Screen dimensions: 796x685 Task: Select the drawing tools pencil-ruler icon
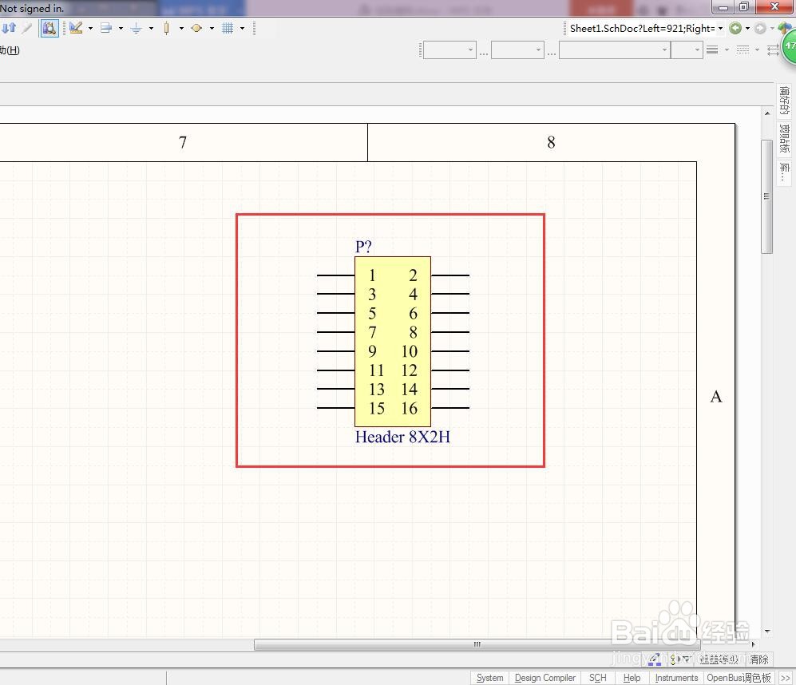(76, 28)
